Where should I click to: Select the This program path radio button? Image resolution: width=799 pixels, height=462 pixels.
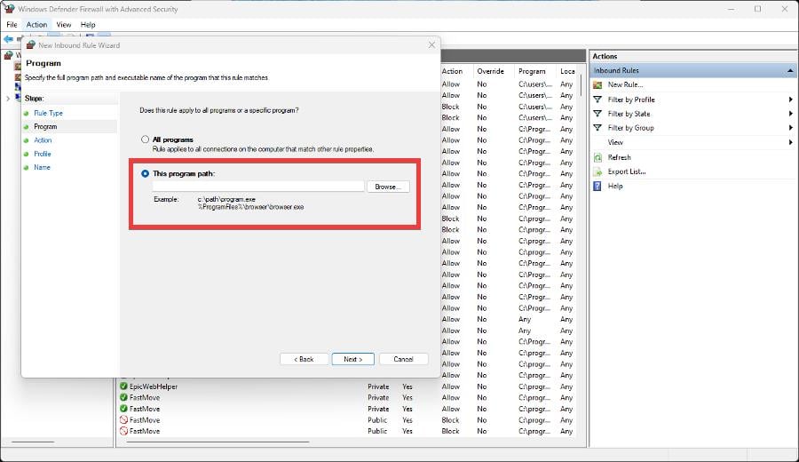click(x=146, y=173)
